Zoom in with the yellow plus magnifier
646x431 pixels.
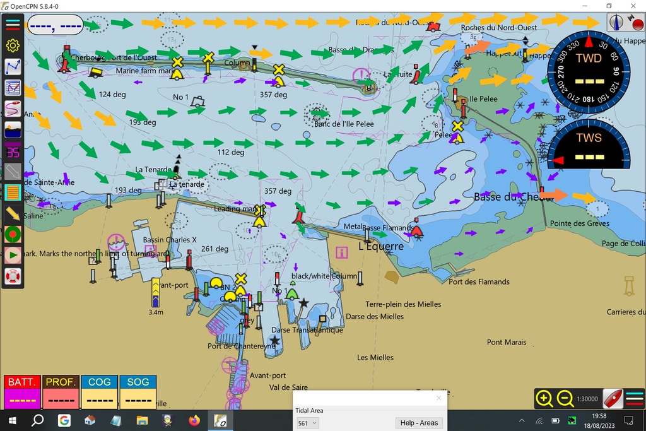point(544,399)
